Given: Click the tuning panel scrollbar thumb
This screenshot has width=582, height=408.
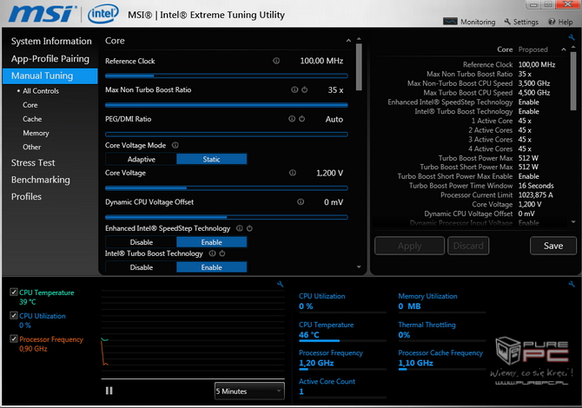Looking at the screenshot, I should (x=359, y=67).
